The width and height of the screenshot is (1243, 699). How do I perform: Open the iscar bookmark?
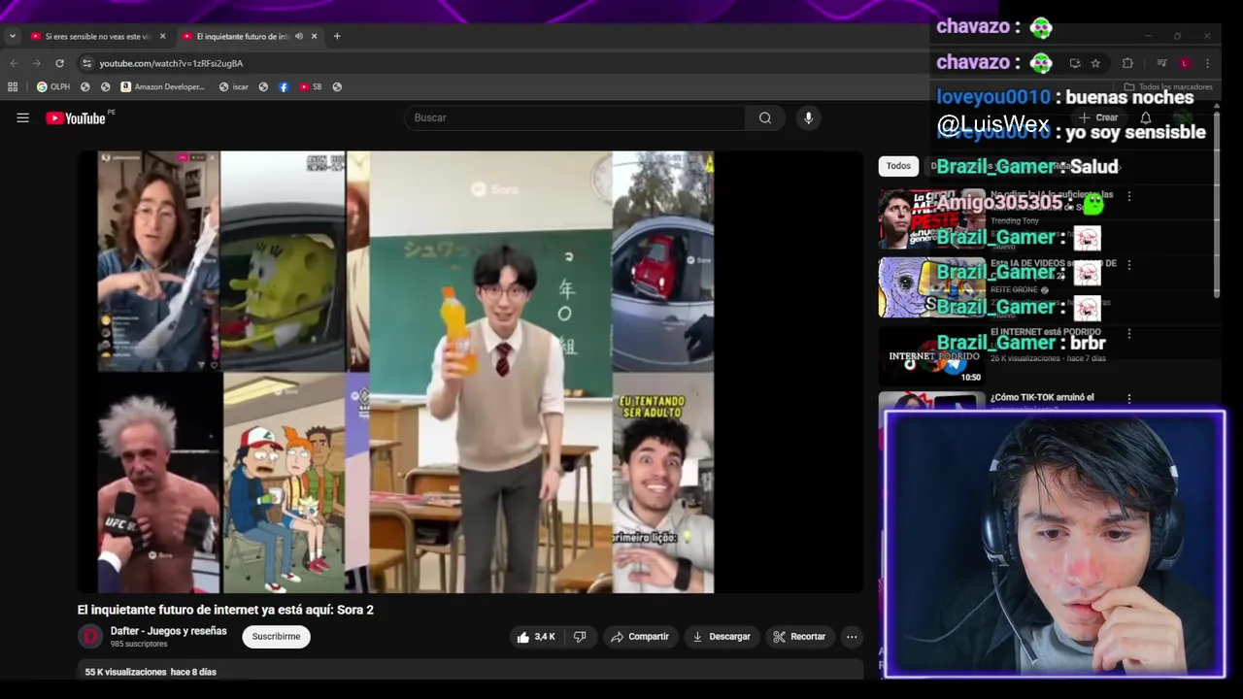(234, 86)
